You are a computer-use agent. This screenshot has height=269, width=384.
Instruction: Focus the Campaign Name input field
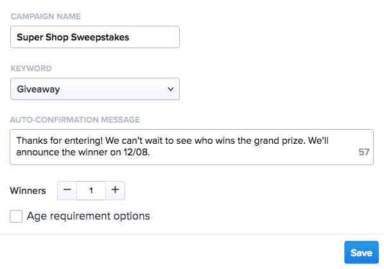coord(95,37)
